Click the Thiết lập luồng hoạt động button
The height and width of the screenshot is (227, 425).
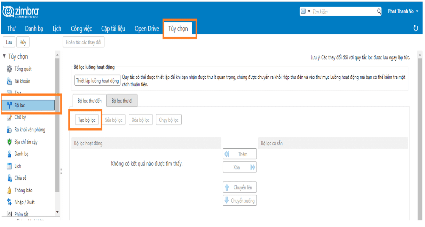point(97,80)
